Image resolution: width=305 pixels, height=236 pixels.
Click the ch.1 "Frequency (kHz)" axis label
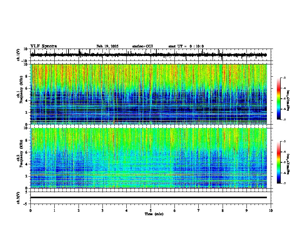tap(21, 89)
